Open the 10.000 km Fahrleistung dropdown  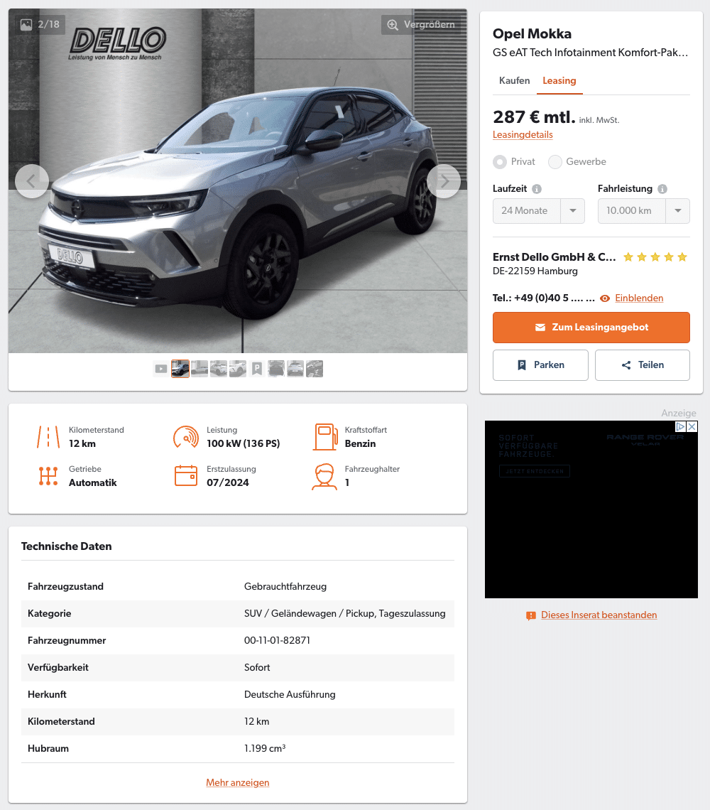[x=643, y=211]
